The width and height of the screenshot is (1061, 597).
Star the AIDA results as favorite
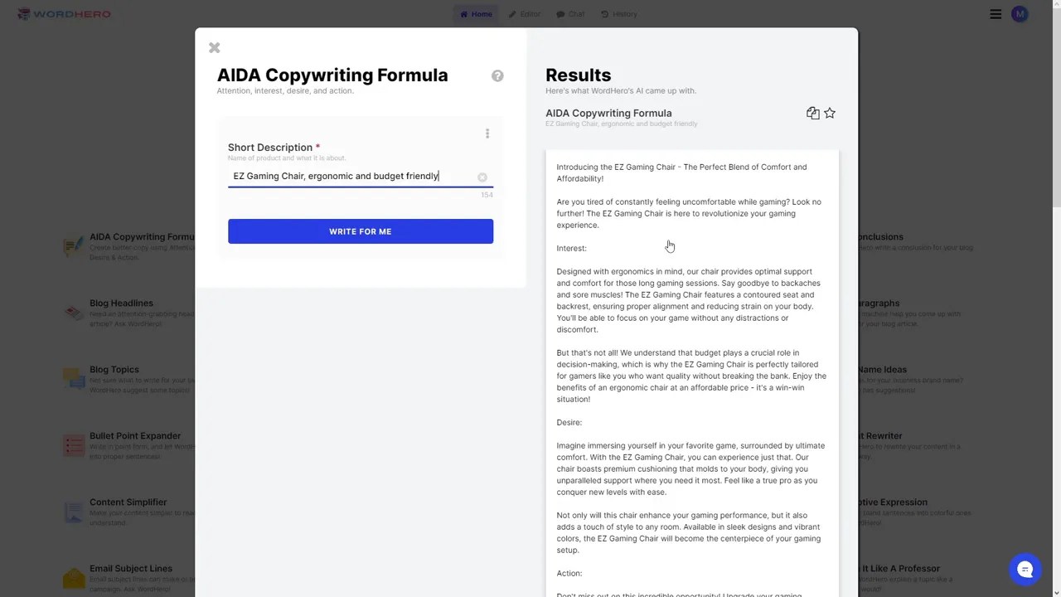[830, 113]
